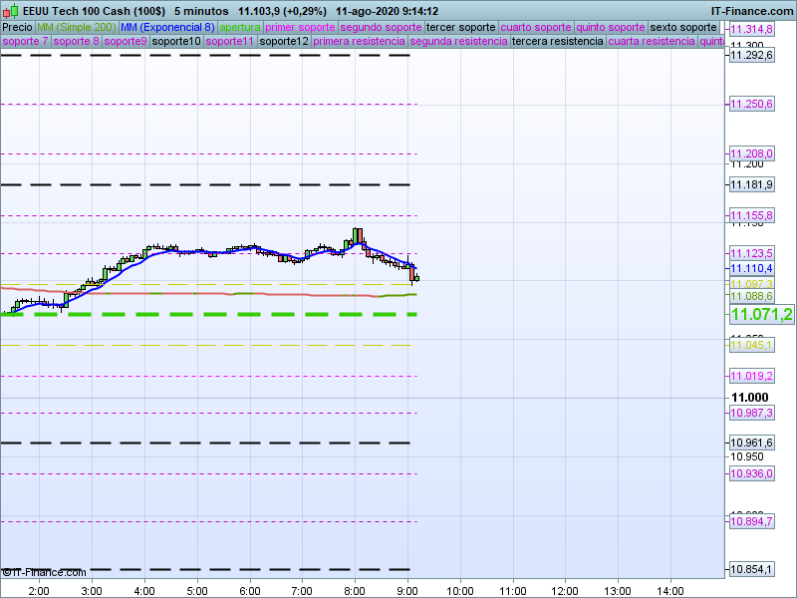Click the primera resistencia label
797x598 pixels.
tap(359, 42)
